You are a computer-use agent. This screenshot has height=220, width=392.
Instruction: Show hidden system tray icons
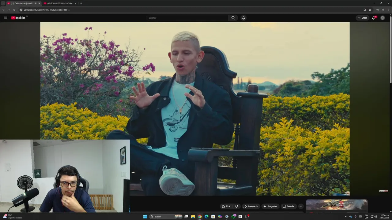346,217
